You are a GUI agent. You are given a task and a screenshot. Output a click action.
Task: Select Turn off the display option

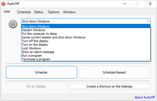[86, 41]
